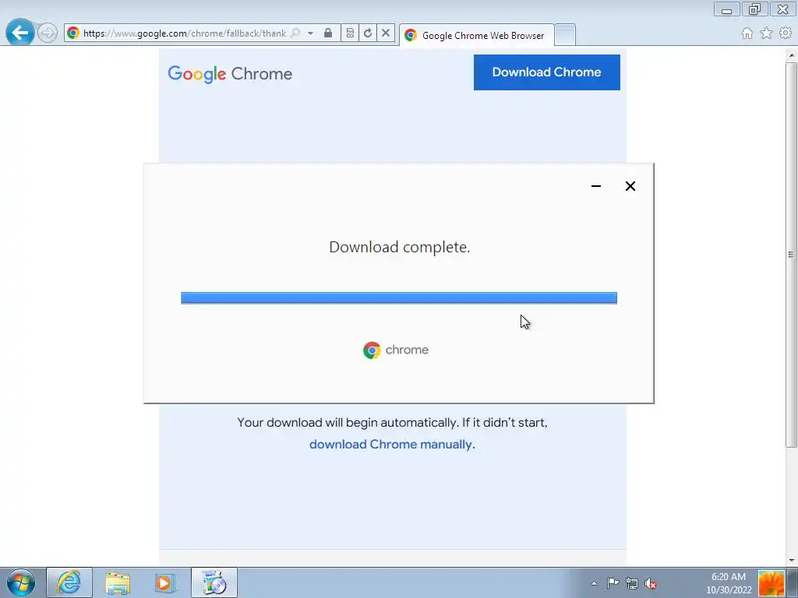Viewport: 798px width, 598px height.
Task: Close the Chrome installer dialog
Action: tap(630, 186)
